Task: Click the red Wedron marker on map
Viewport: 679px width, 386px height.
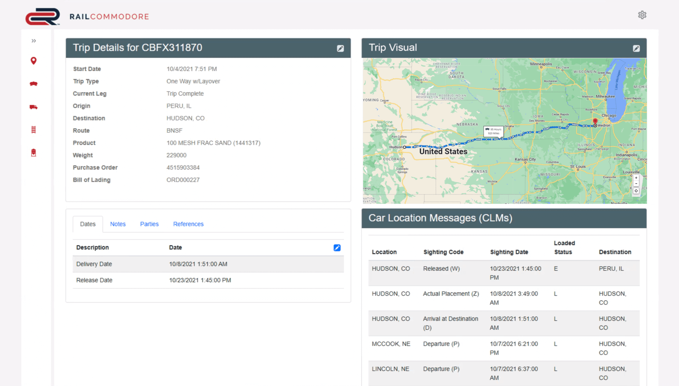Action: click(595, 121)
